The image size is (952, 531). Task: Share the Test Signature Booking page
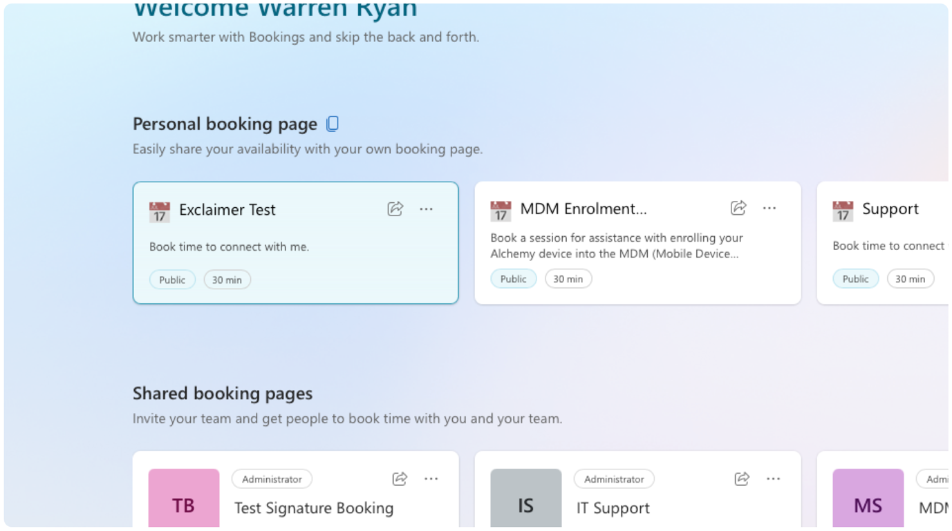pos(400,479)
